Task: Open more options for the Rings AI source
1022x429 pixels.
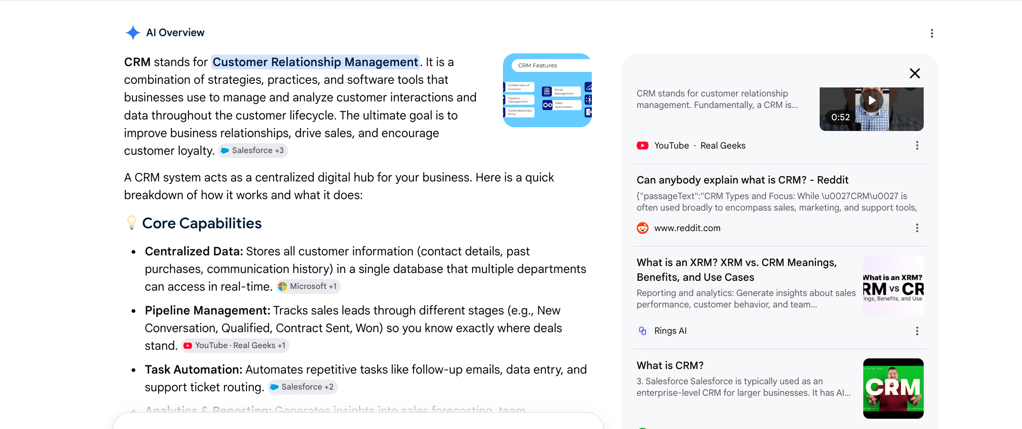Action: click(x=917, y=331)
